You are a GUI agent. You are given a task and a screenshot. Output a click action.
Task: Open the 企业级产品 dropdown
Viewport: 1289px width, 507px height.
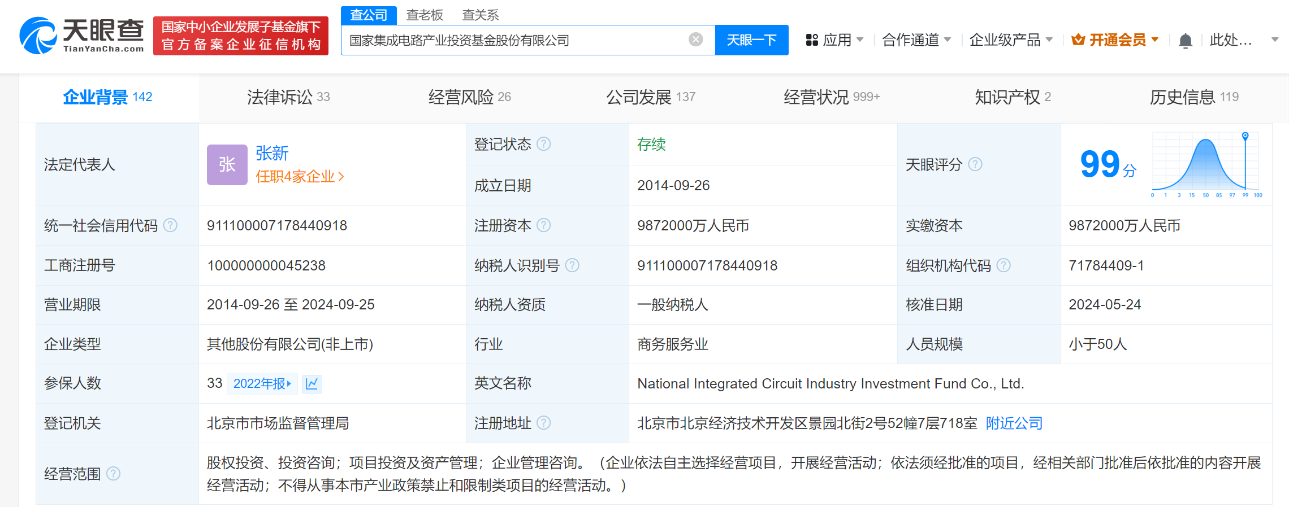coord(1010,40)
